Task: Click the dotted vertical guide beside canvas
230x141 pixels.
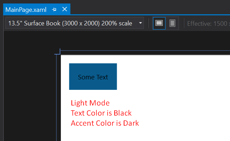Action: 56,97
